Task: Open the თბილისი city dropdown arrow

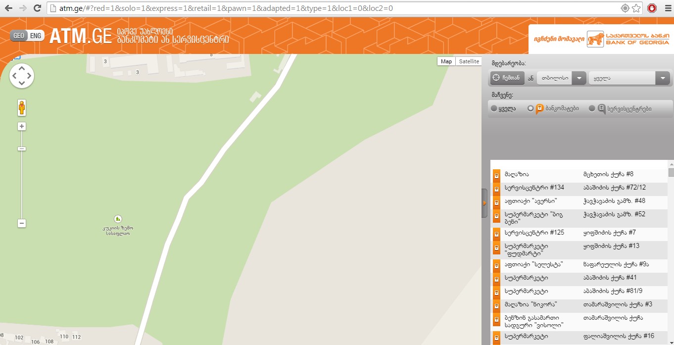Action: (x=578, y=78)
